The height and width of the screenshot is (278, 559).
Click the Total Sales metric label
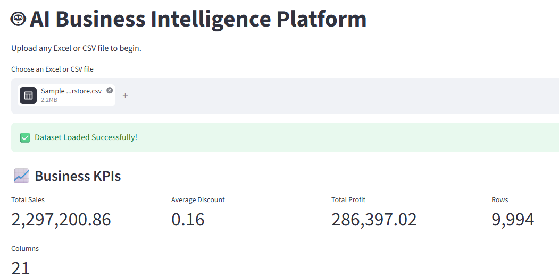tap(28, 200)
